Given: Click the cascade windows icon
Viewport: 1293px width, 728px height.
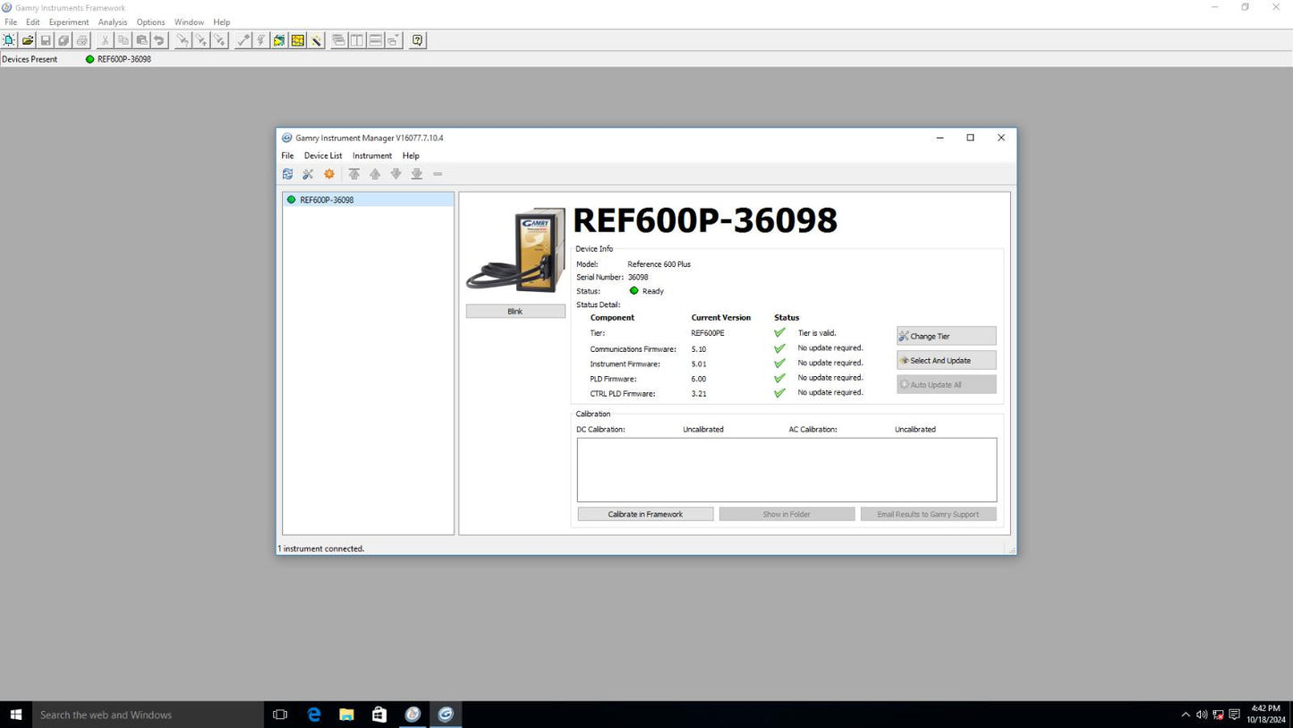Looking at the screenshot, I should (x=338, y=40).
